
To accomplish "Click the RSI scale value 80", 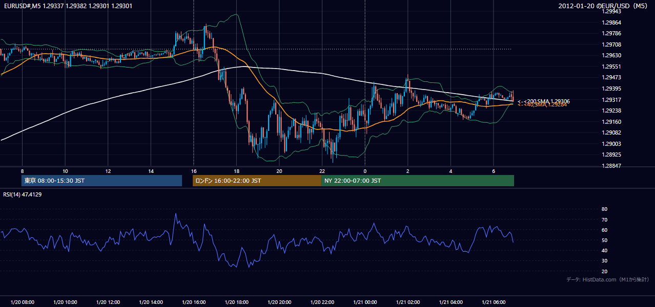I will pyautogui.click(x=604, y=209).
